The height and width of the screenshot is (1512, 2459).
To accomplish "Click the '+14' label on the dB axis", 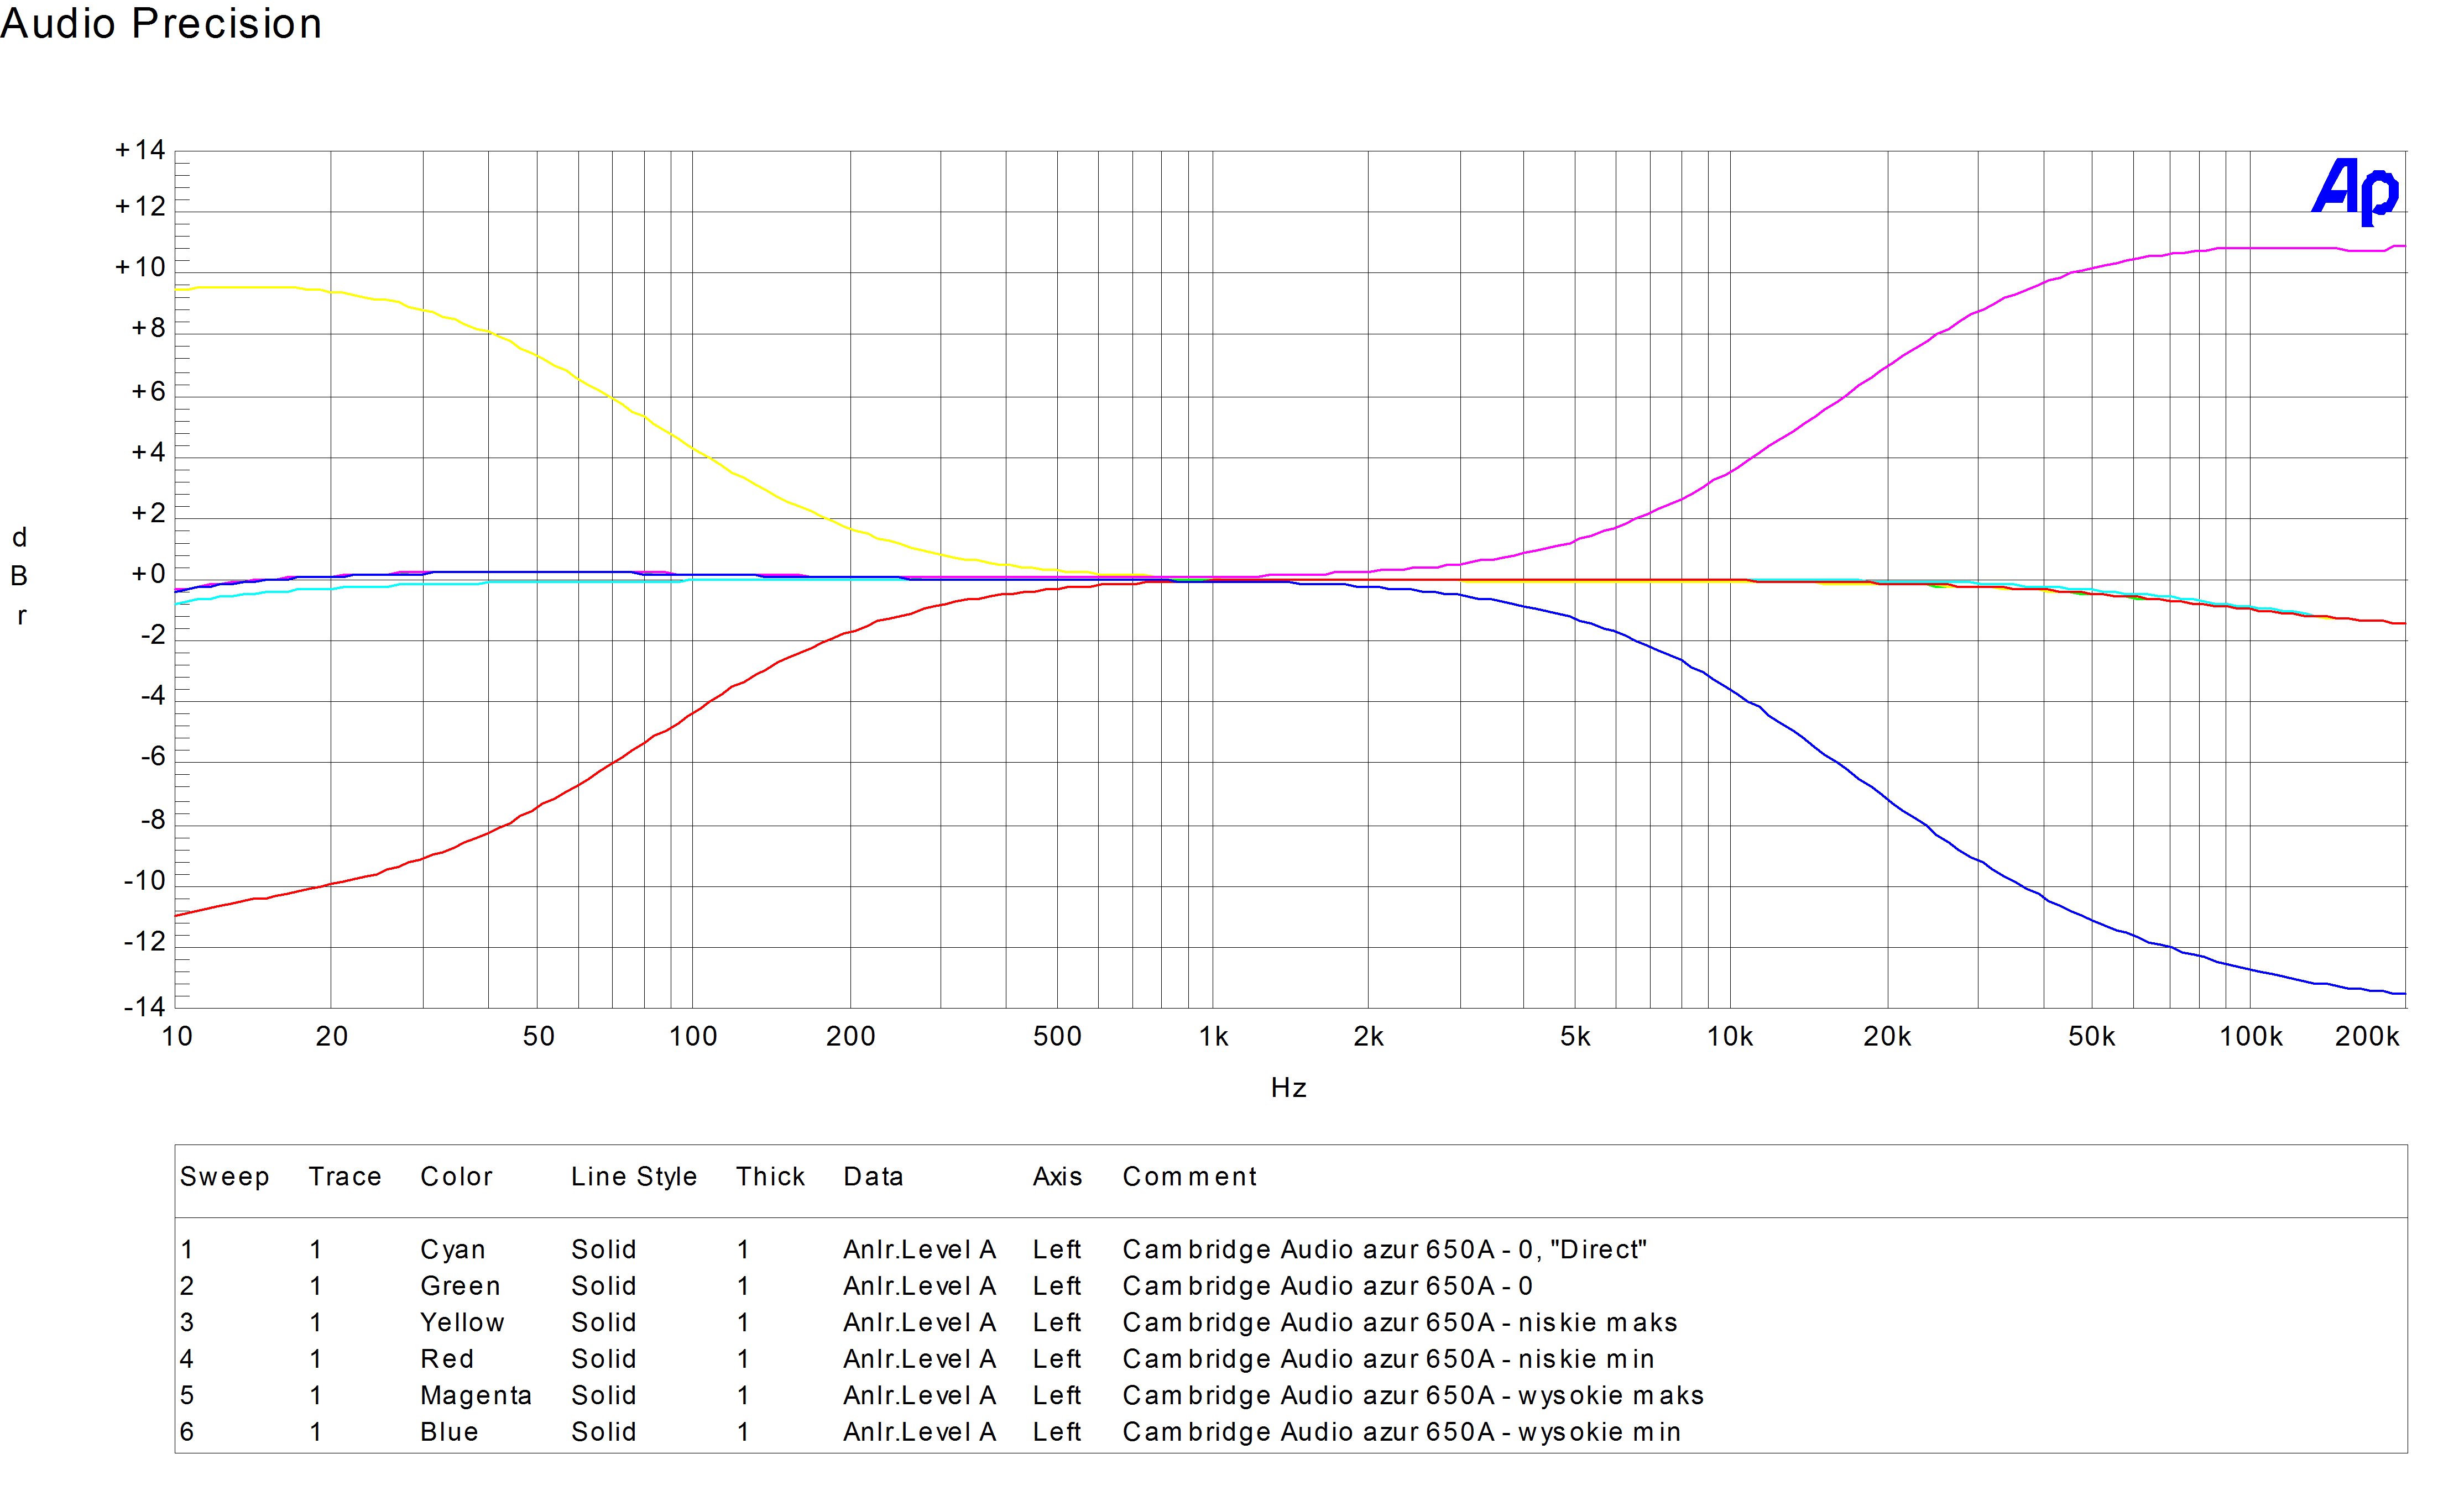I will [140, 150].
